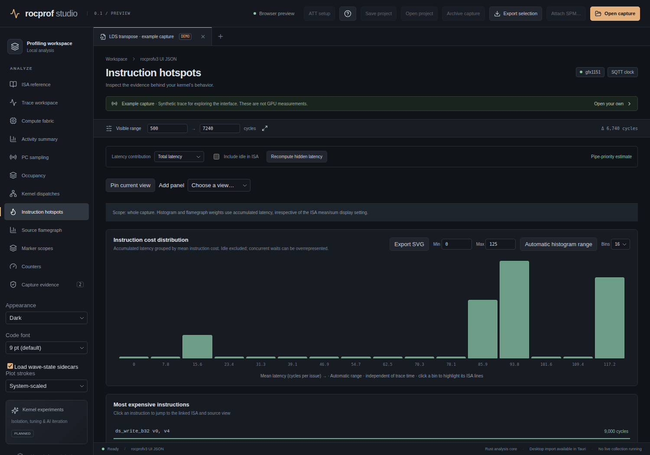Click the Capture evidence shield icon
650x455 pixels.
13,285
